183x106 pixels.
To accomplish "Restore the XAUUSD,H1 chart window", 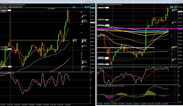I will 177,2.
